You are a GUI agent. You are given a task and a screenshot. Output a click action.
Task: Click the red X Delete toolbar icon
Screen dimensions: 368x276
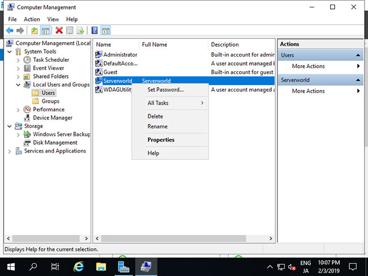59,31
